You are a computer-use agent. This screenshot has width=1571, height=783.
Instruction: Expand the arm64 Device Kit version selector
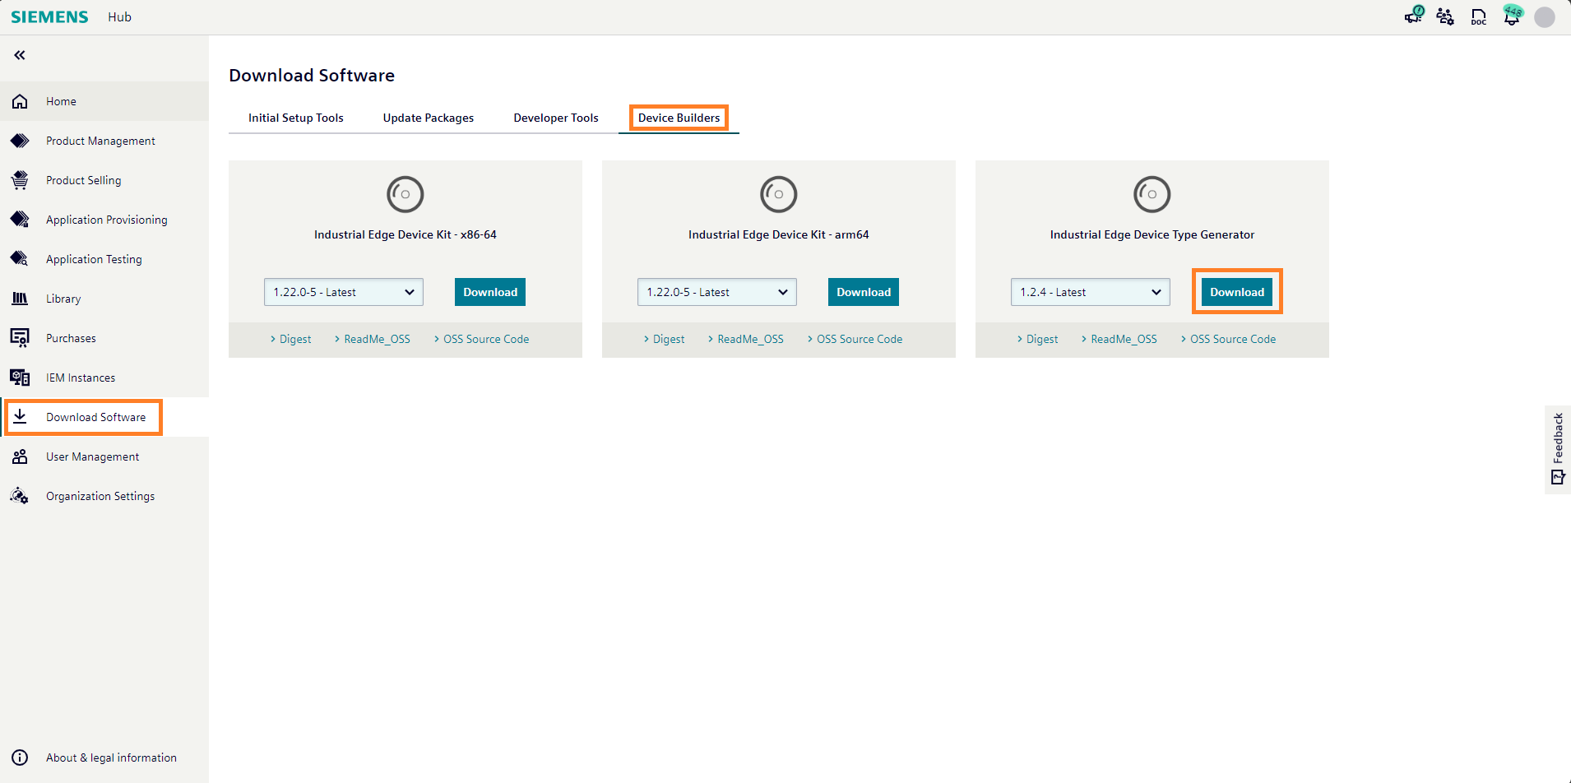tap(716, 292)
